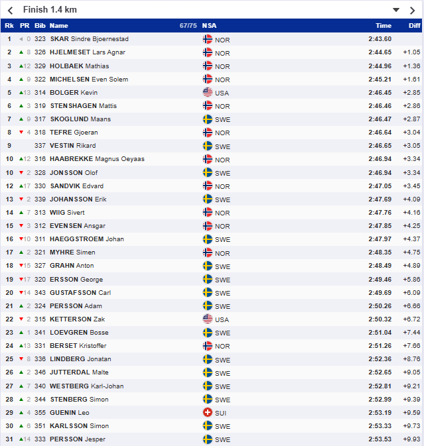
Task: Click time 2:48.49 for GRAHN Anton
Action: 380,265
